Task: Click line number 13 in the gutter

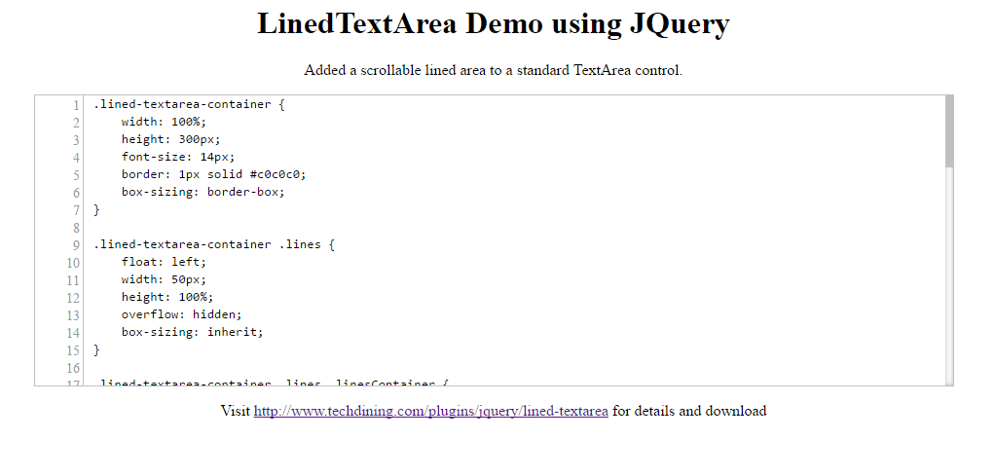Action: click(73, 315)
